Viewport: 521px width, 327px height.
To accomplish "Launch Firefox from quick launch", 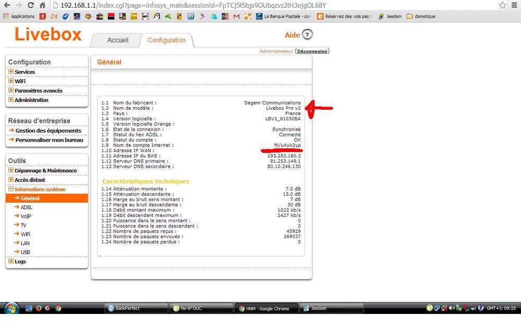I will pyautogui.click(x=39, y=308).
